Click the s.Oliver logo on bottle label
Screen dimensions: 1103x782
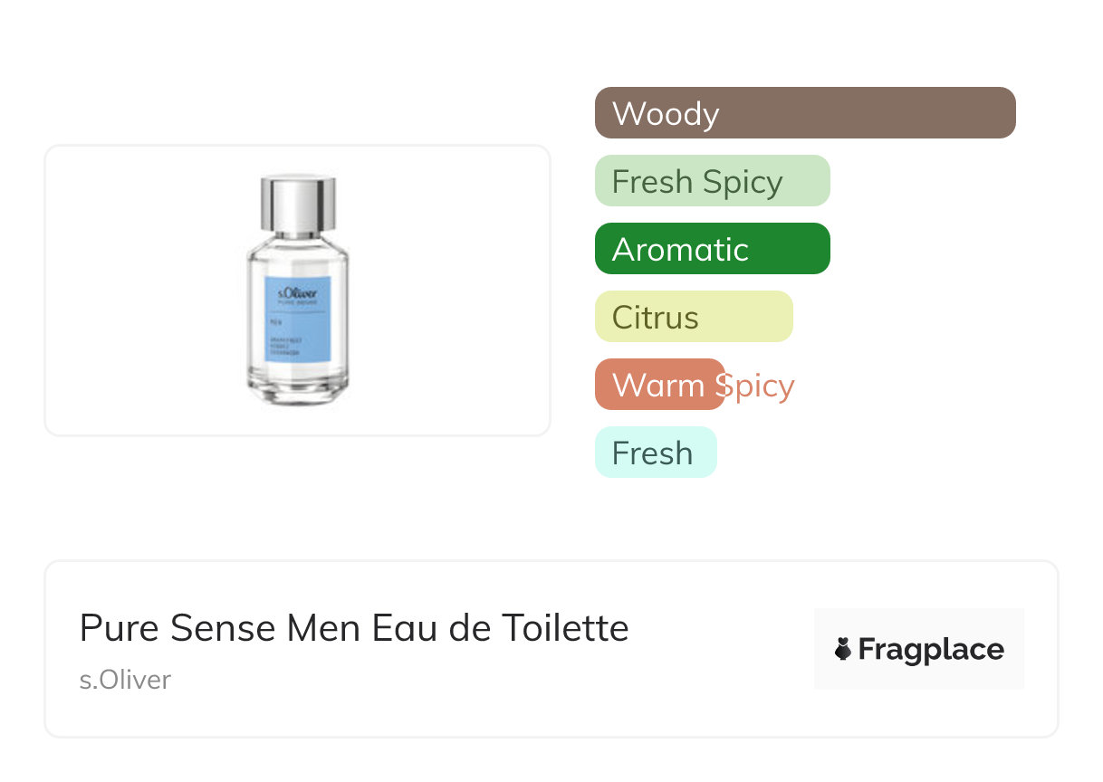(x=298, y=293)
